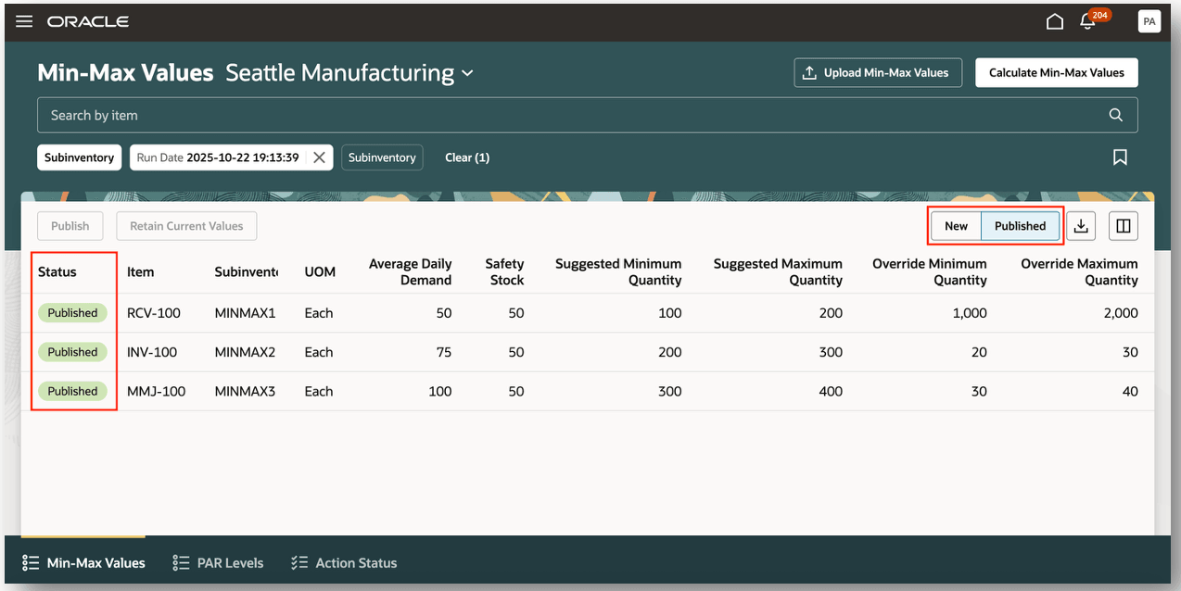Switch to the PAR Levels tab

(218, 562)
